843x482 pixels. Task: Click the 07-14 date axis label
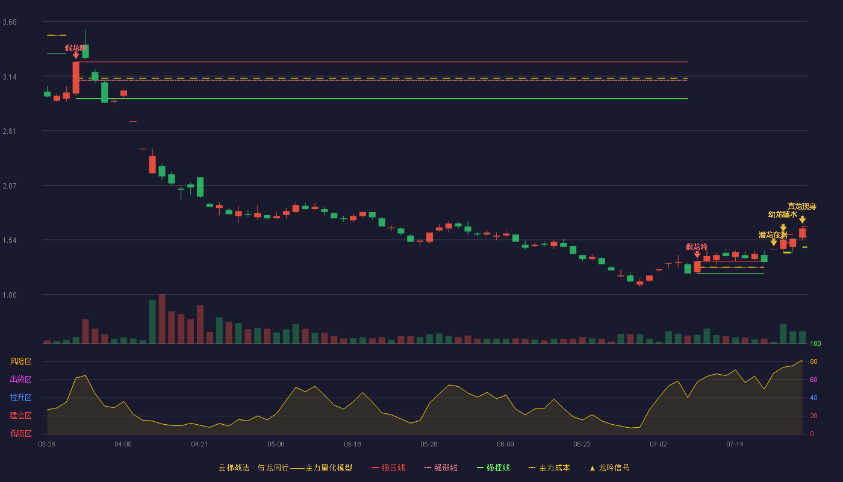tap(735, 444)
